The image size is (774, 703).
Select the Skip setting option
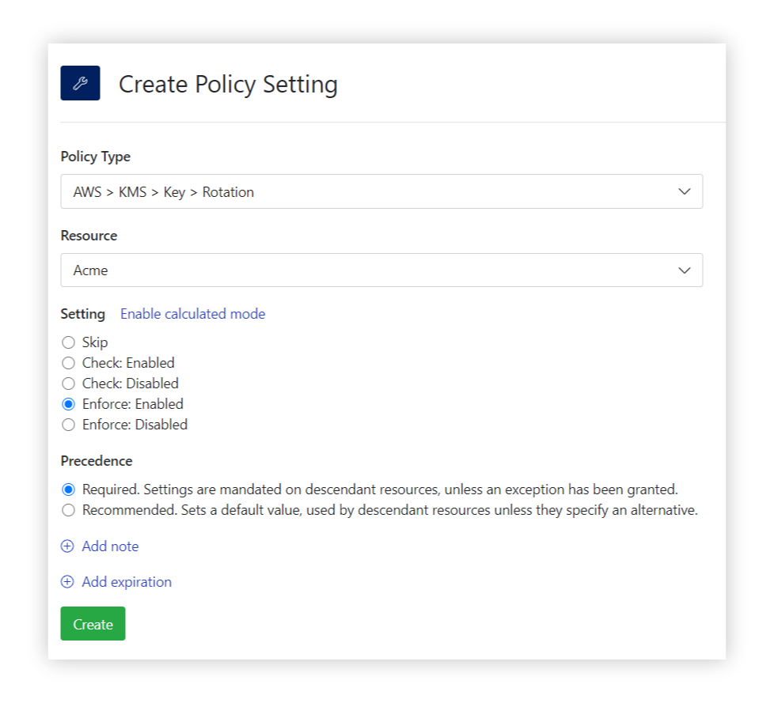click(x=68, y=342)
